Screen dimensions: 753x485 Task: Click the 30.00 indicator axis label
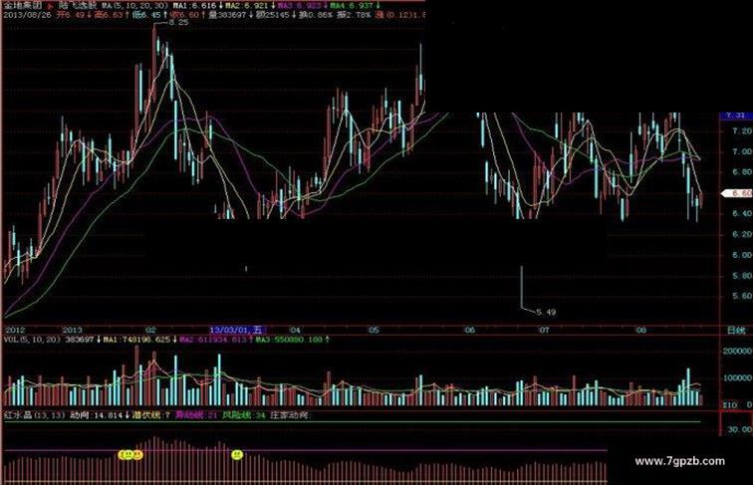(x=740, y=429)
